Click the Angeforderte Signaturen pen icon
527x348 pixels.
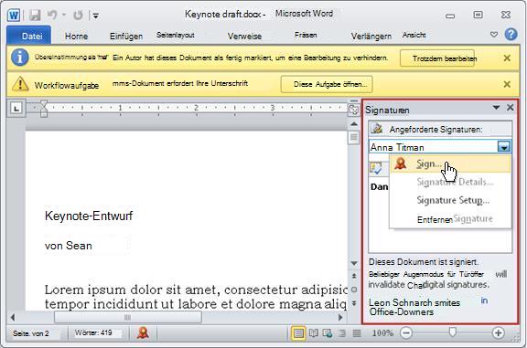[378, 128]
